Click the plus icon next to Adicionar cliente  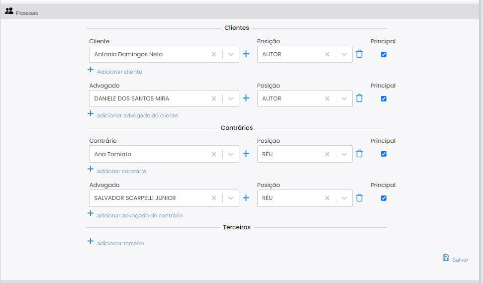pyautogui.click(x=91, y=70)
